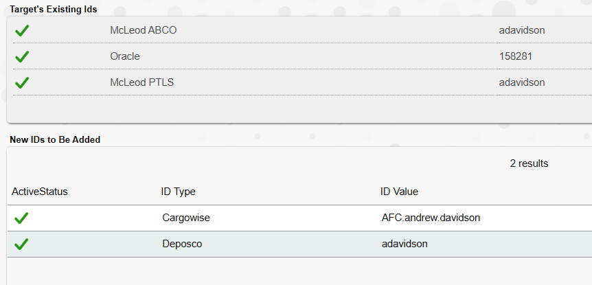Sort by the ActiveStatus column header
The height and width of the screenshot is (285, 592).
[40, 192]
